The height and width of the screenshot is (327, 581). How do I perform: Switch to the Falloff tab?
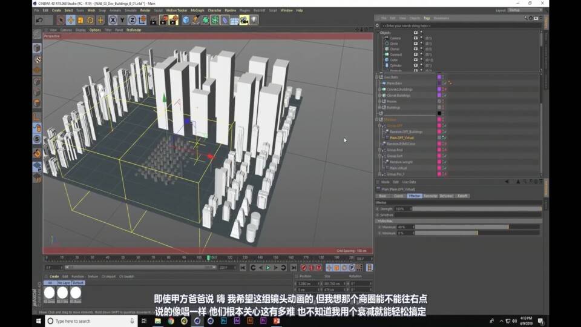pyautogui.click(x=463, y=196)
